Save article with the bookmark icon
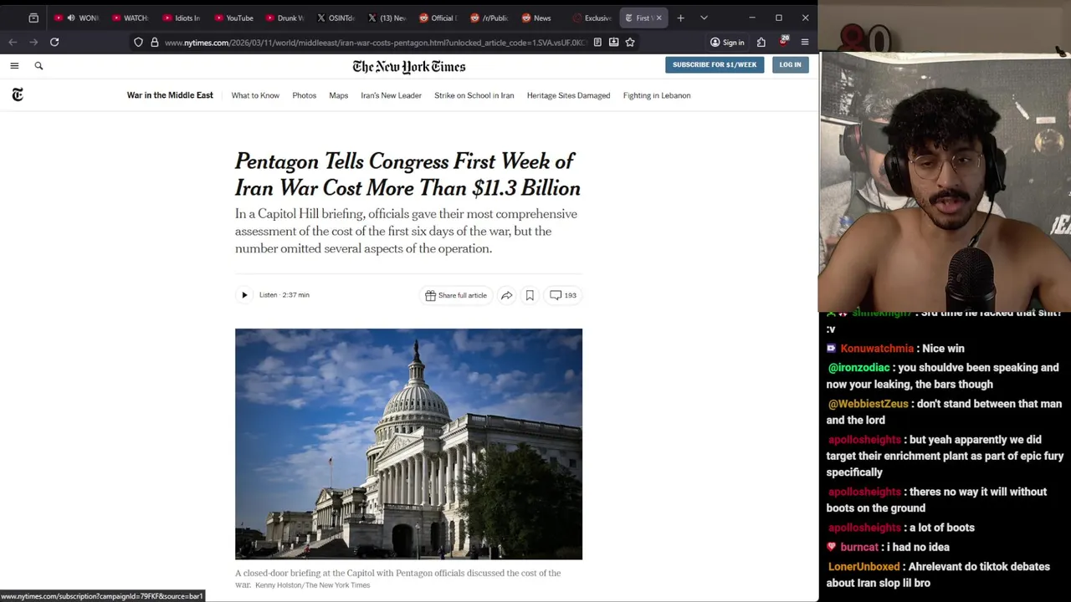 click(x=530, y=295)
